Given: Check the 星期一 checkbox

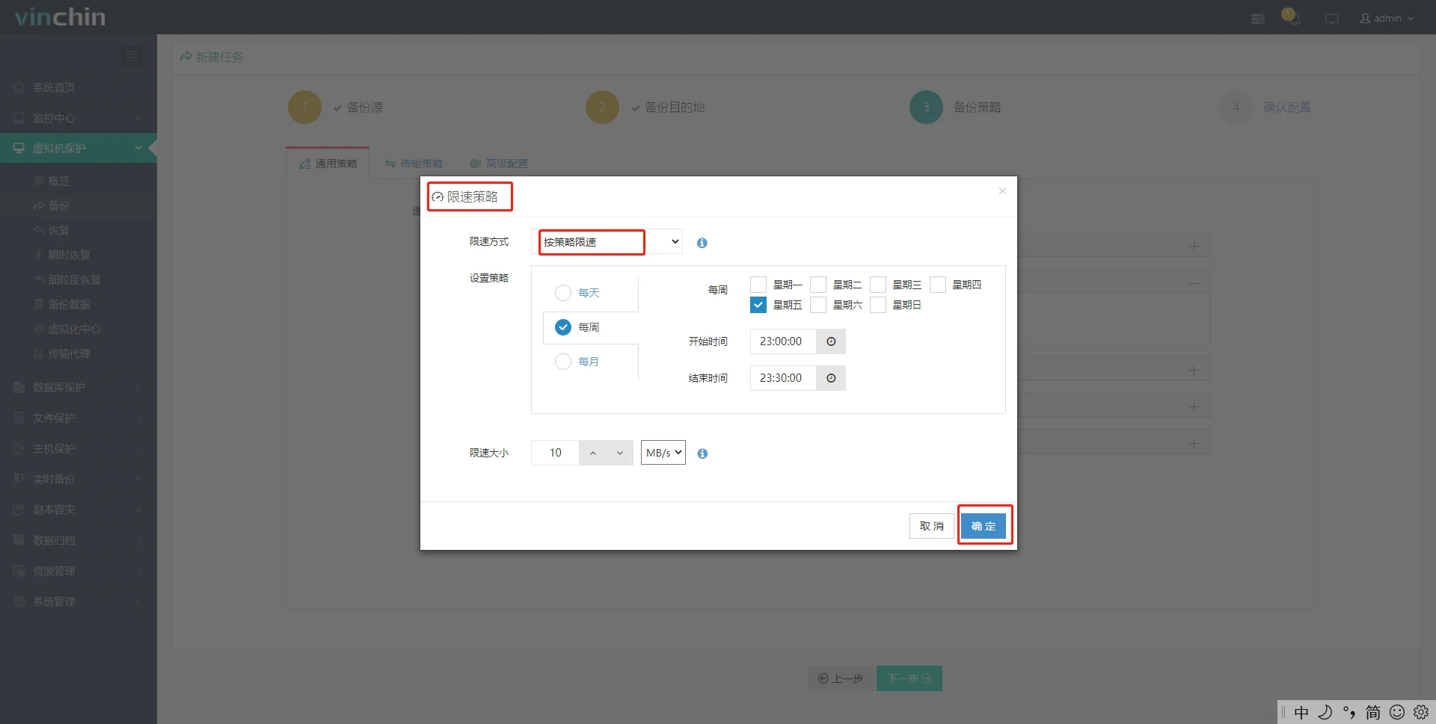Looking at the screenshot, I should pos(758,285).
